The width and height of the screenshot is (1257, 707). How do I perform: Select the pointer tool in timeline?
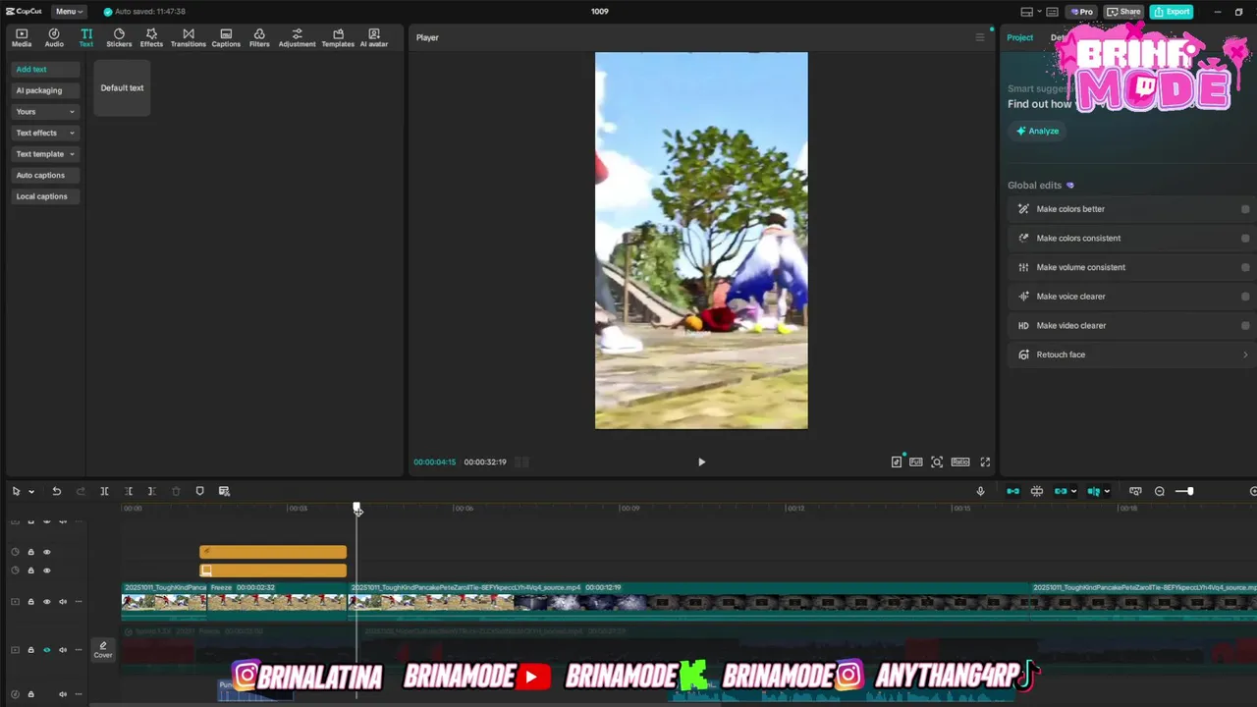(x=16, y=491)
